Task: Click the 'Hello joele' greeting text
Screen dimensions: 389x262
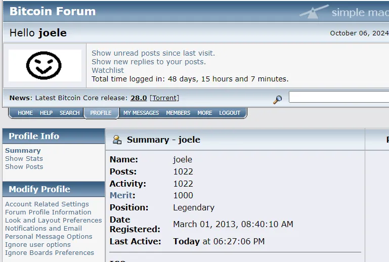Action: [x=38, y=33]
